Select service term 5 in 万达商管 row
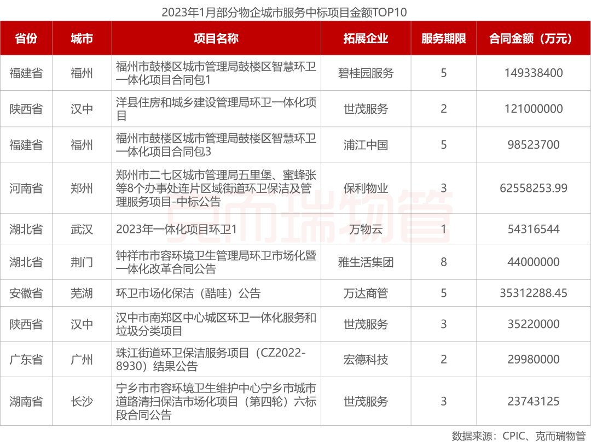Screen dimensions: 591x446 [444, 293]
